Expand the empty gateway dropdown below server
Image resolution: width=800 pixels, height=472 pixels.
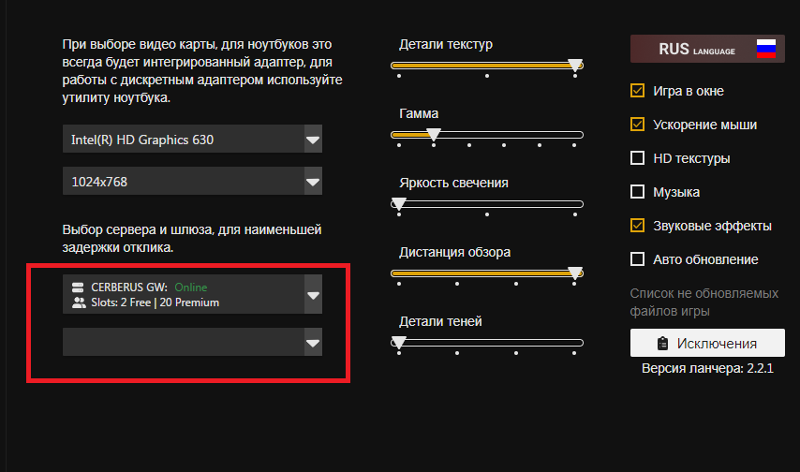click(312, 343)
